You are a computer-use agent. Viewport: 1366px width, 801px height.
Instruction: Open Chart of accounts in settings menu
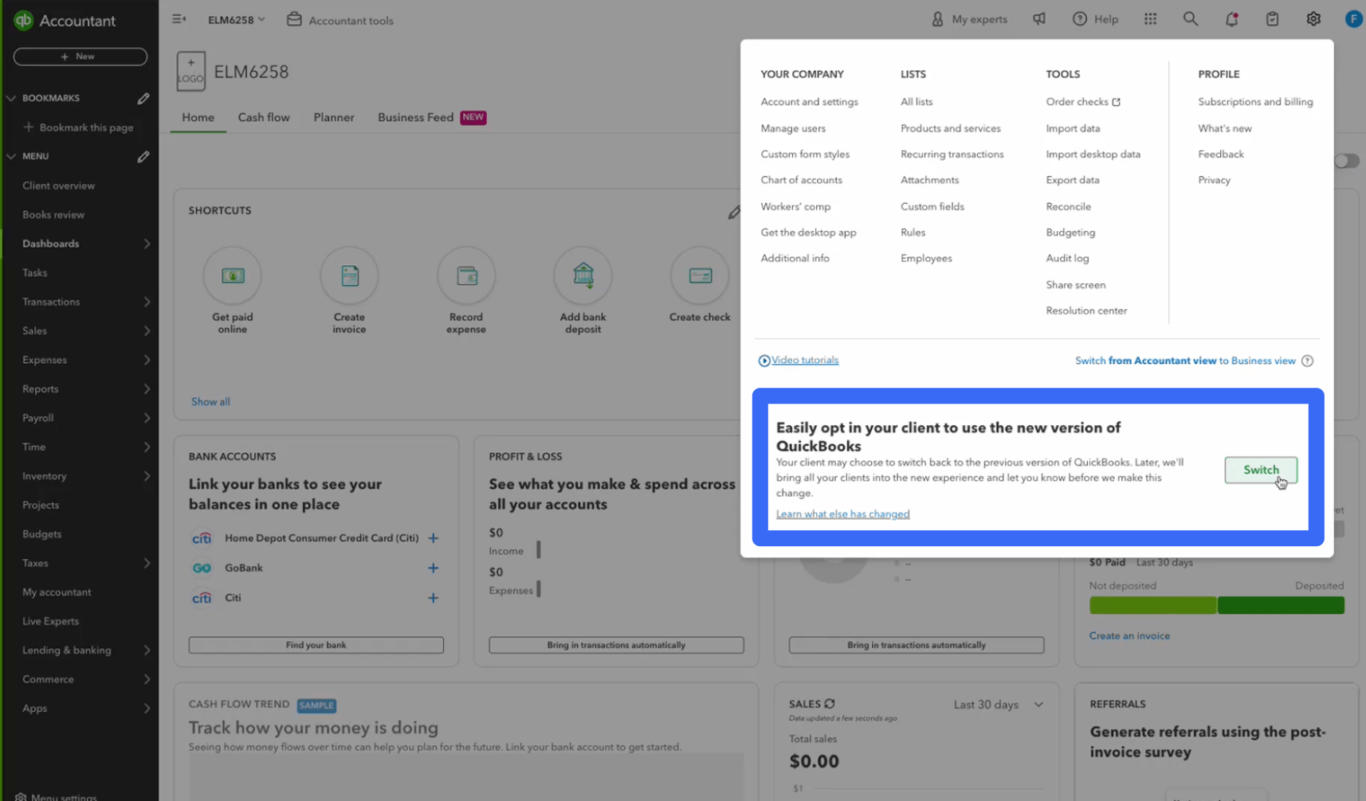click(801, 180)
